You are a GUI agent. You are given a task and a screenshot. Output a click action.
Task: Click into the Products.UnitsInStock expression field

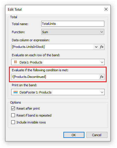[52, 47]
